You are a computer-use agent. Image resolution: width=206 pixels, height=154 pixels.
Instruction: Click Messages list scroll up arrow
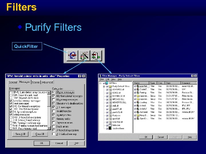[x=49, y=92]
